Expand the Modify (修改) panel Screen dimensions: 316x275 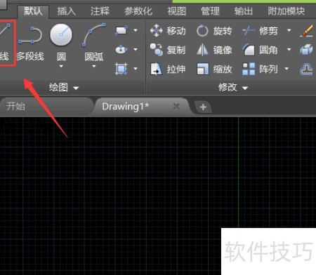pos(233,88)
